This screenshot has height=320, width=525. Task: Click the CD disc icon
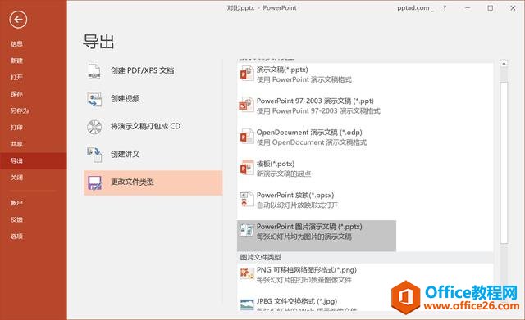pyautogui.click(x=94, y=127)
